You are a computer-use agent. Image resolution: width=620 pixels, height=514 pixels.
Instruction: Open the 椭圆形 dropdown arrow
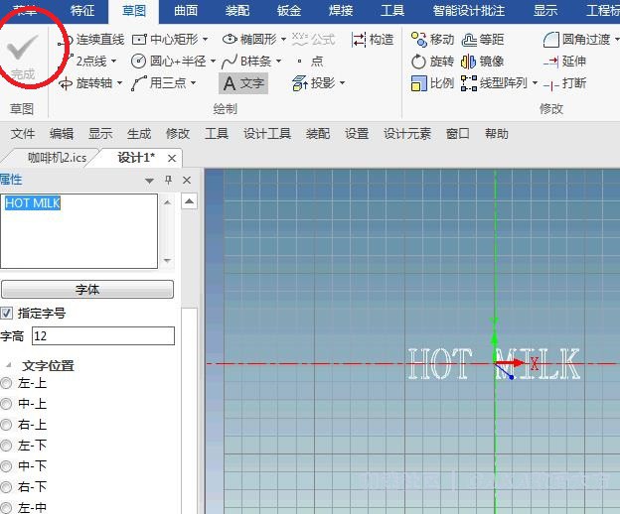[x=283, y=40]
